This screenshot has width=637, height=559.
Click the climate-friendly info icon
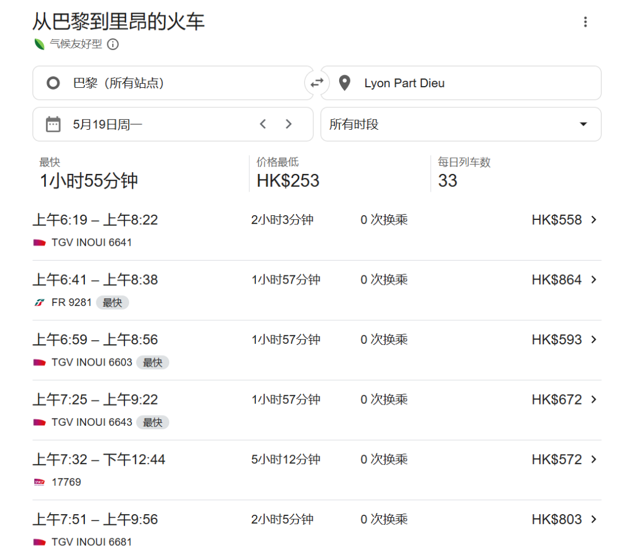(x=113, y=44)
